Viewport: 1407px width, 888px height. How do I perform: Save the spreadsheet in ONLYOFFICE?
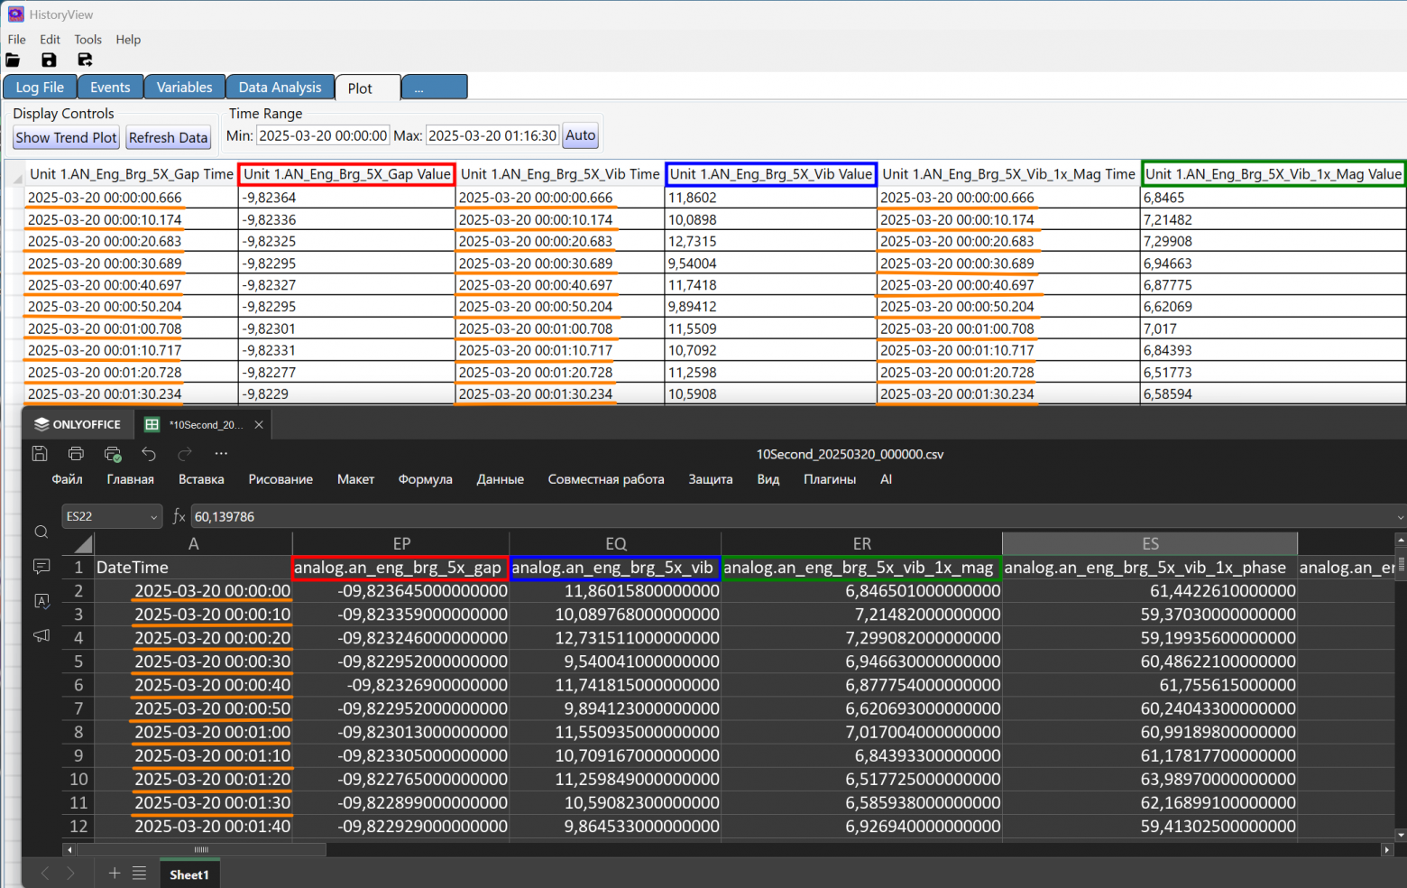point(40,454)
